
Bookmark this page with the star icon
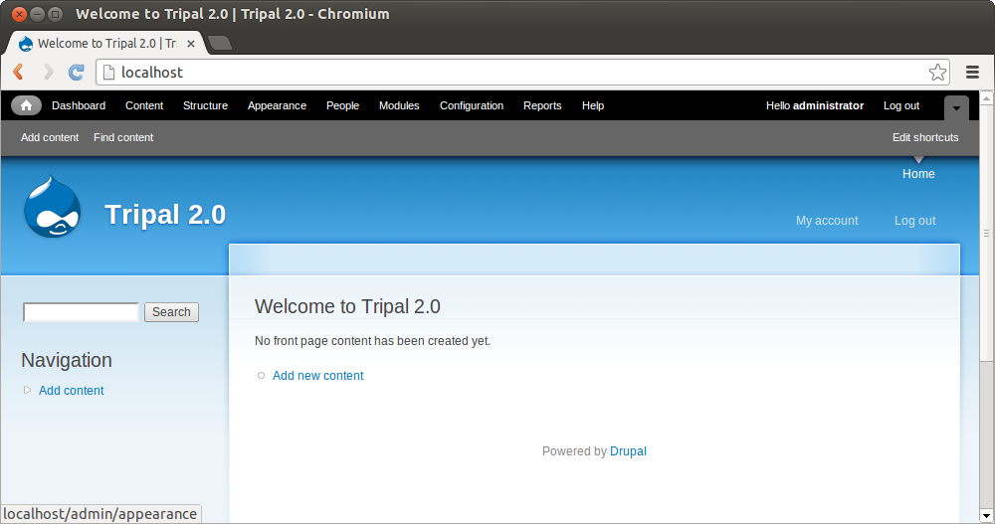[937, 72]
